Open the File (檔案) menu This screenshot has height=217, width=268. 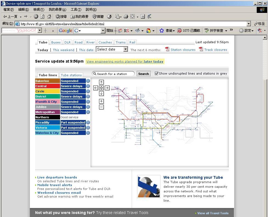[9, 10]
